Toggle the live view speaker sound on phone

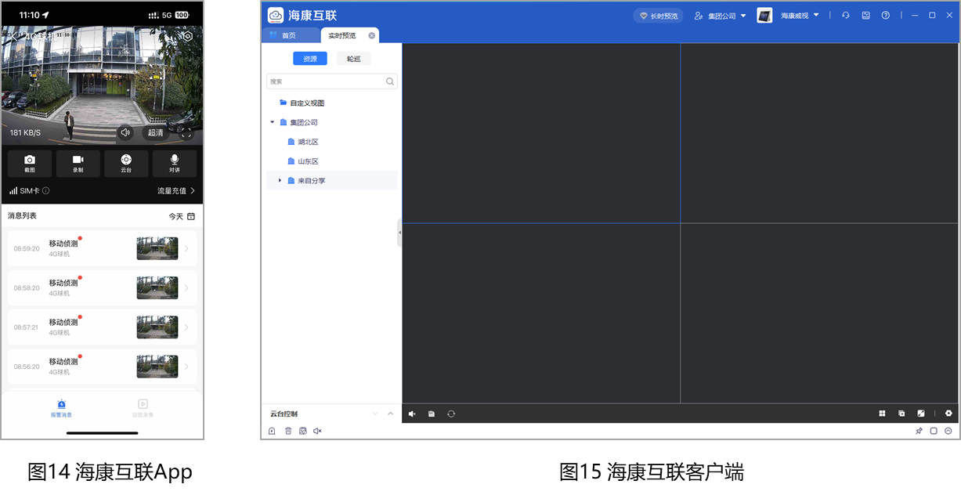pos(125,132)
